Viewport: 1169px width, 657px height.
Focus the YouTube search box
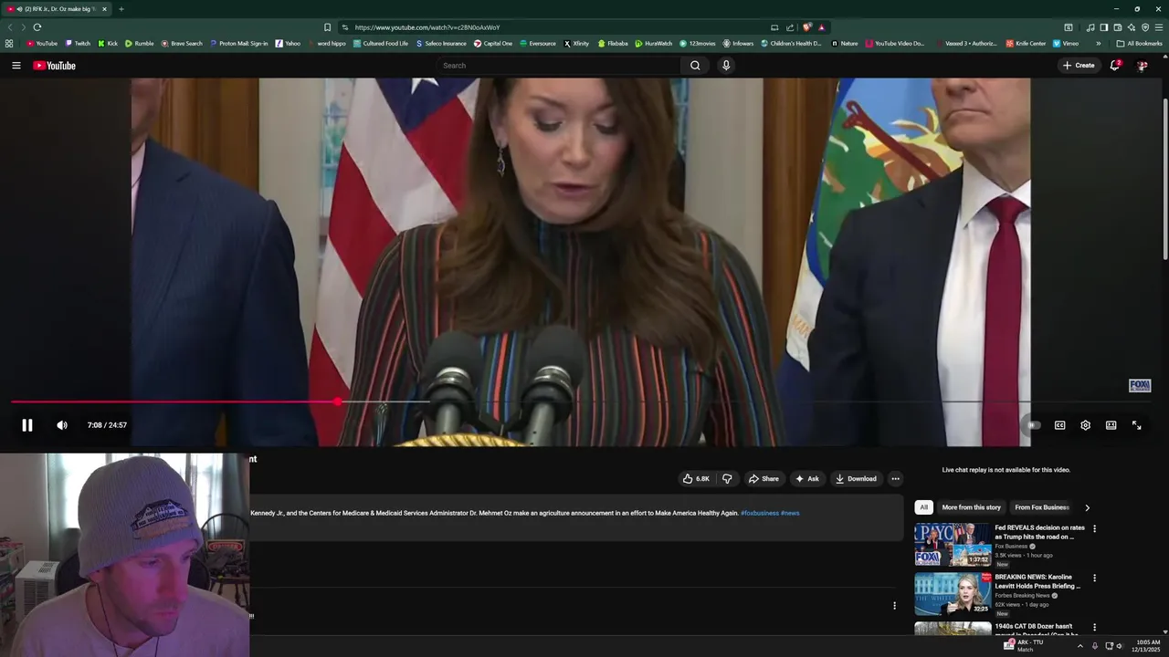[559, 66]
